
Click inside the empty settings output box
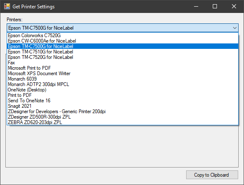click(122, 146)
